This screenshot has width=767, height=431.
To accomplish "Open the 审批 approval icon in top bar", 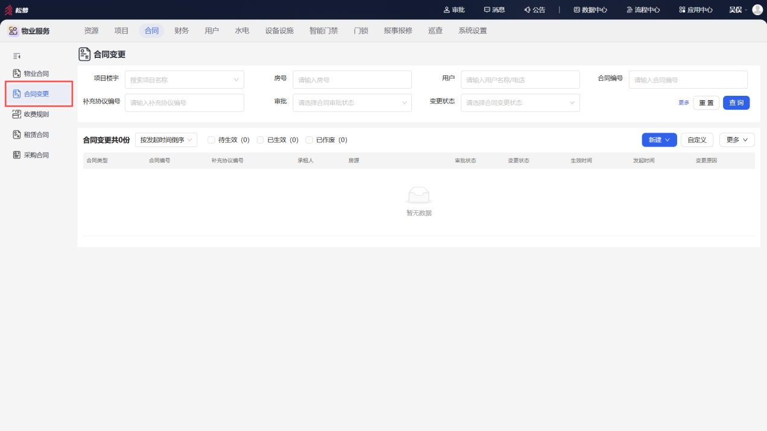I will pyautogui.click(x=447, y=10).
